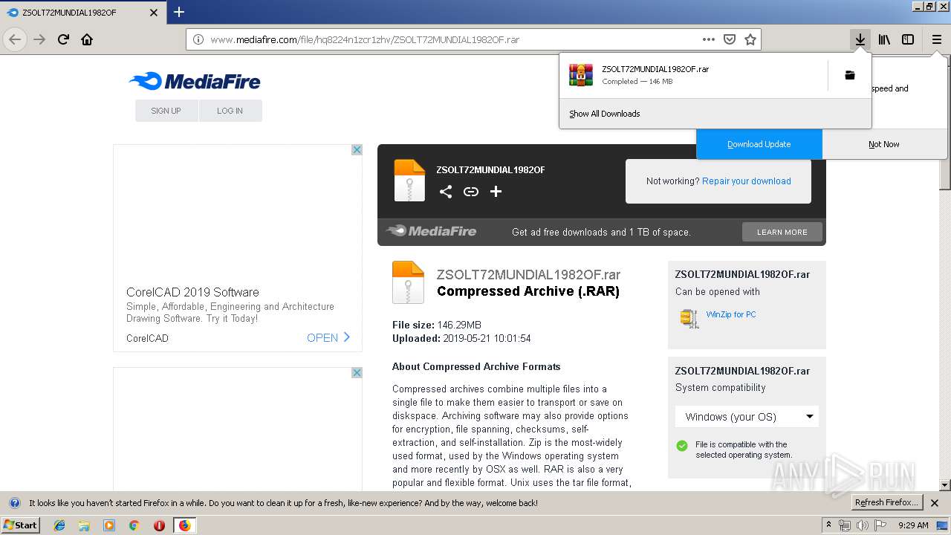
Task: Click CorelCAD 2019 Software ad title
Action: tap(192, 292)
